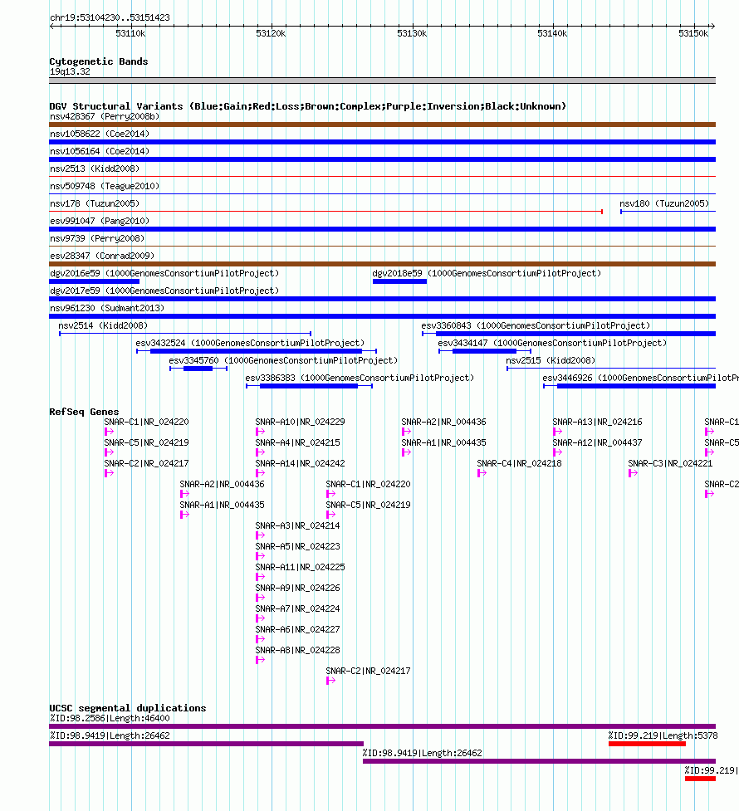Image resolution: width=739 pixels, height=811 pixels.
Task: Select the red %ID:99.219 Length:5378 bar
Action: point(647,744)
